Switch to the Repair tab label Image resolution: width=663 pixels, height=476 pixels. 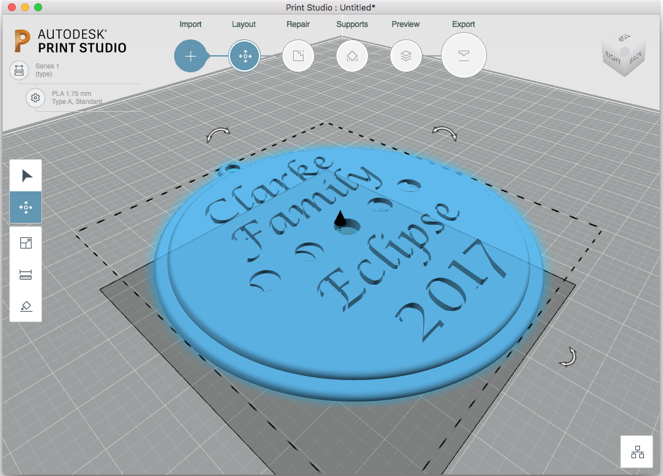click(x=298, y=24)
